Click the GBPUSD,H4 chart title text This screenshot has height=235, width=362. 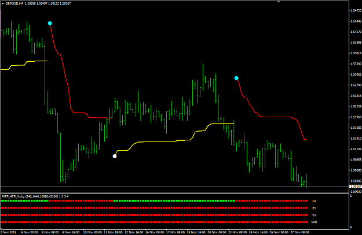click(14, 3)
